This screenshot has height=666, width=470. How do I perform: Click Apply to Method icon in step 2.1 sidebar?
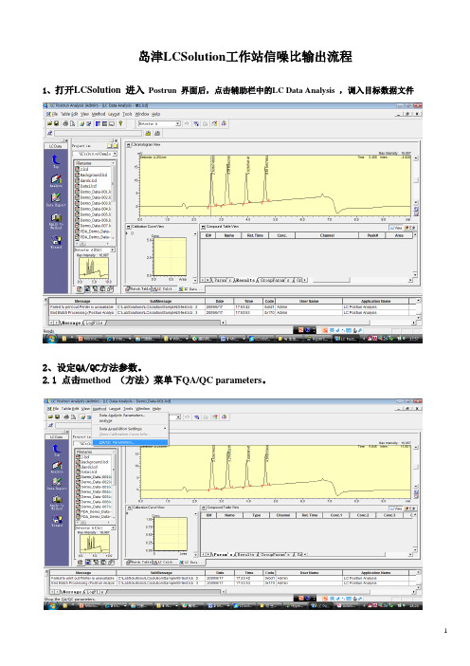click(57, 503)
